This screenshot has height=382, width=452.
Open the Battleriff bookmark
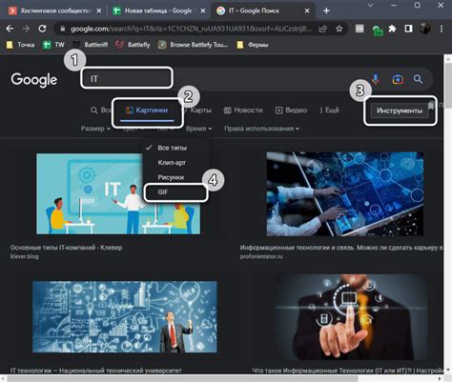pos(91,45)
